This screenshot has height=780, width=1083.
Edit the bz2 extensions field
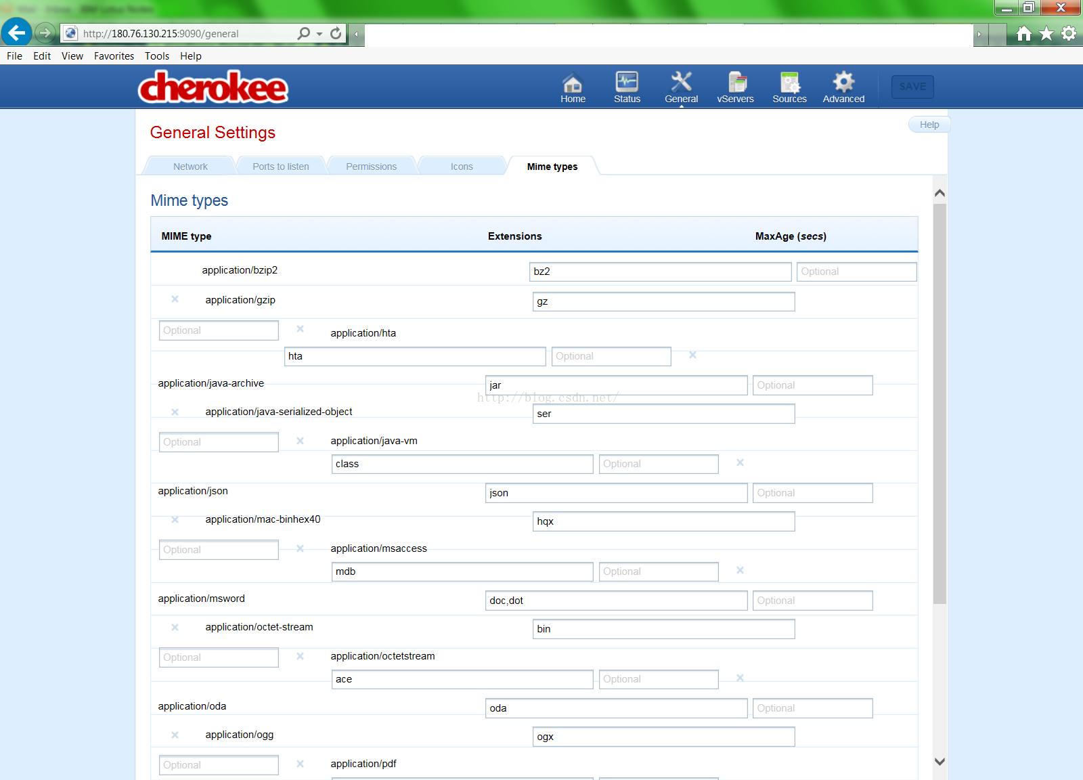click(x=660, y=272)
